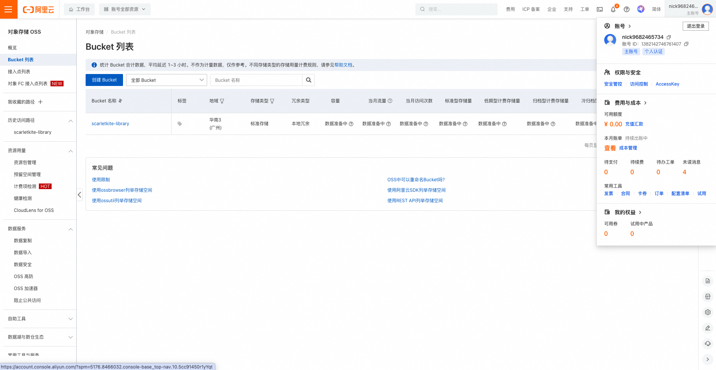Collapse the left sidebar with arrow handle
The image size is (716, 370).
[x=79, y=195]
